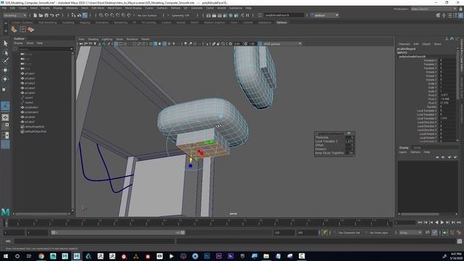Open the Modeling menu set dropdown
The height and width of the screenshot is (261, 464).
[14, 15]
